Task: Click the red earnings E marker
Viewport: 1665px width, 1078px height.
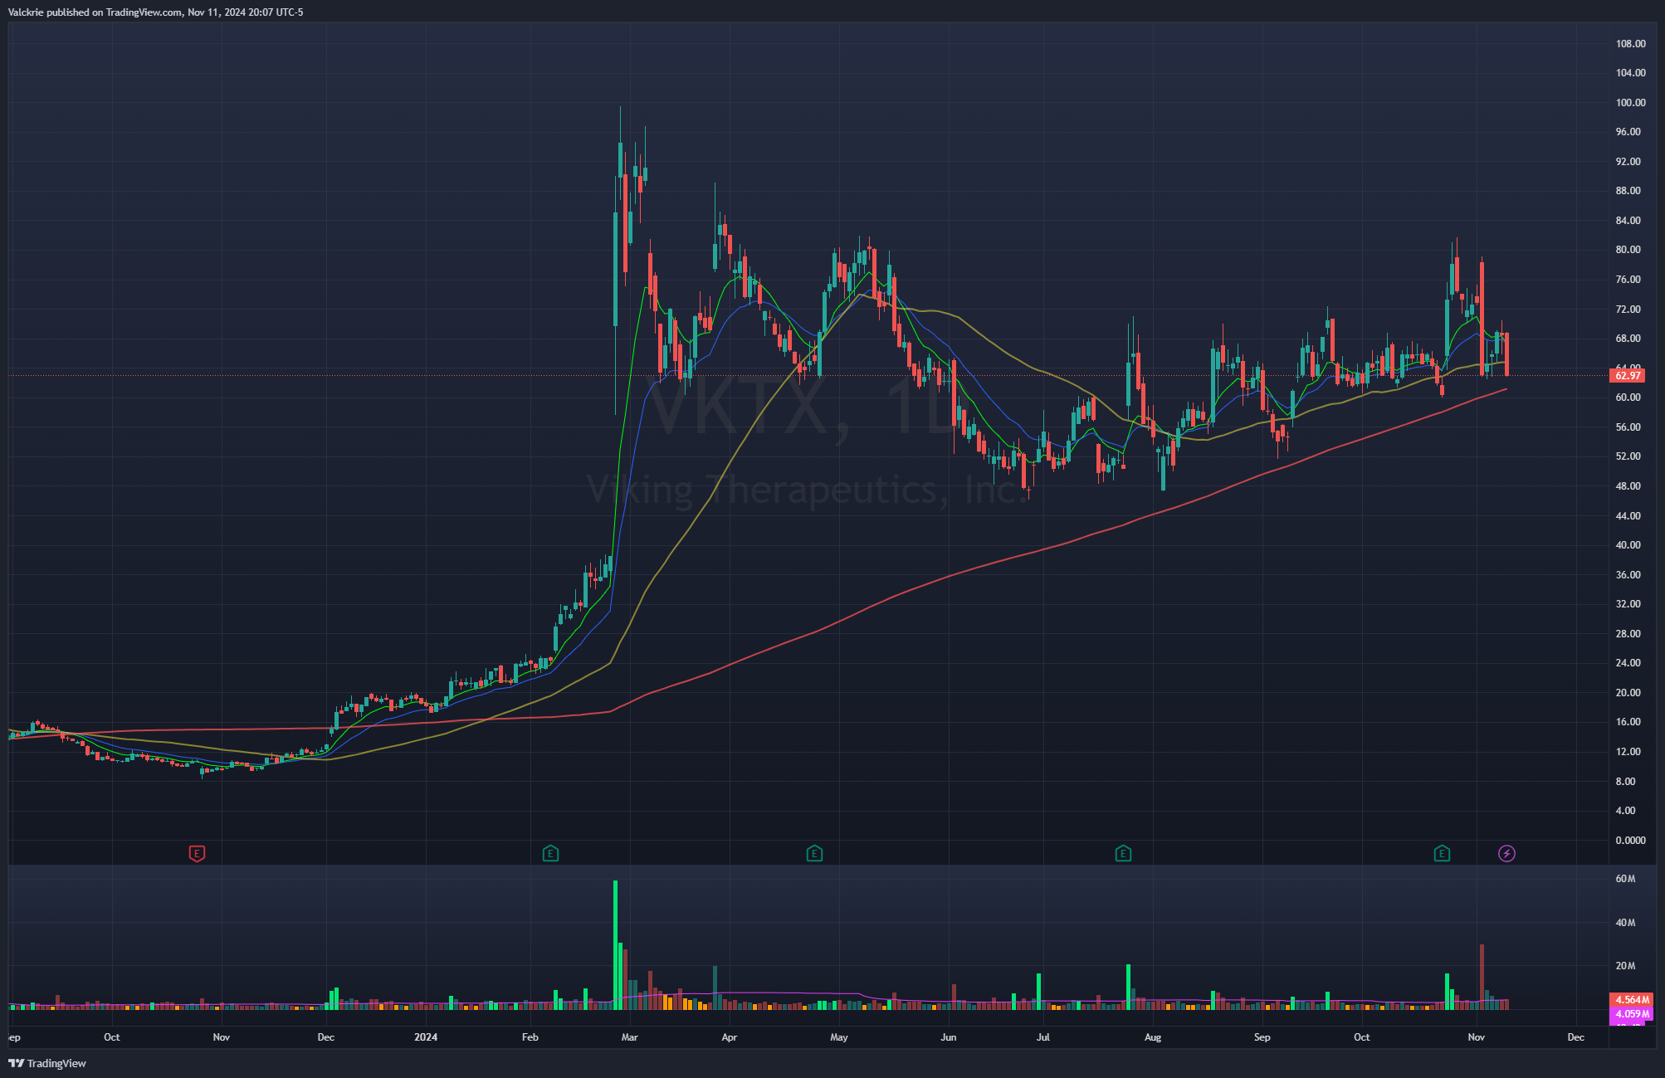Action: (197, 853)
